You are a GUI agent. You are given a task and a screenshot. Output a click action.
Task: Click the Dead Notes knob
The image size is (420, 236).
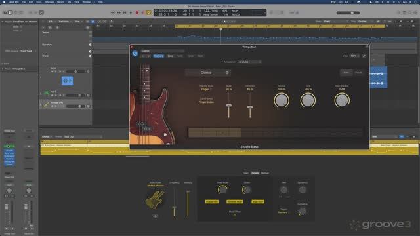click(222, 189)
